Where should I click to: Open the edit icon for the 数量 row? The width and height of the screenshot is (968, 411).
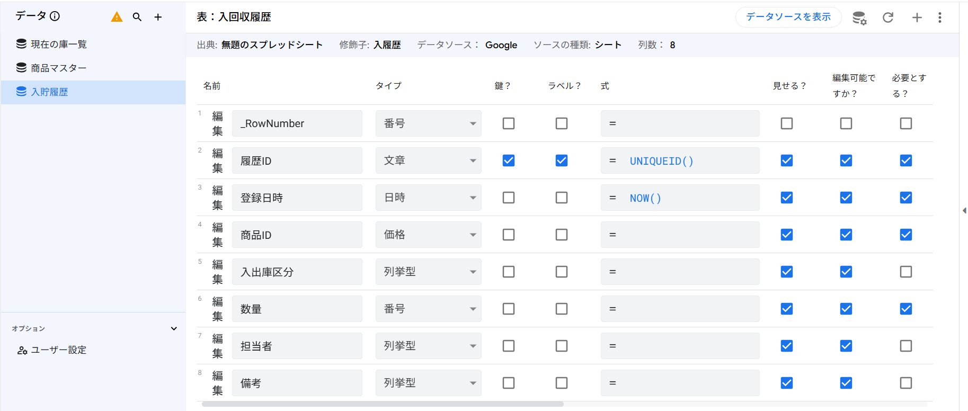click(x=217, y=309)
